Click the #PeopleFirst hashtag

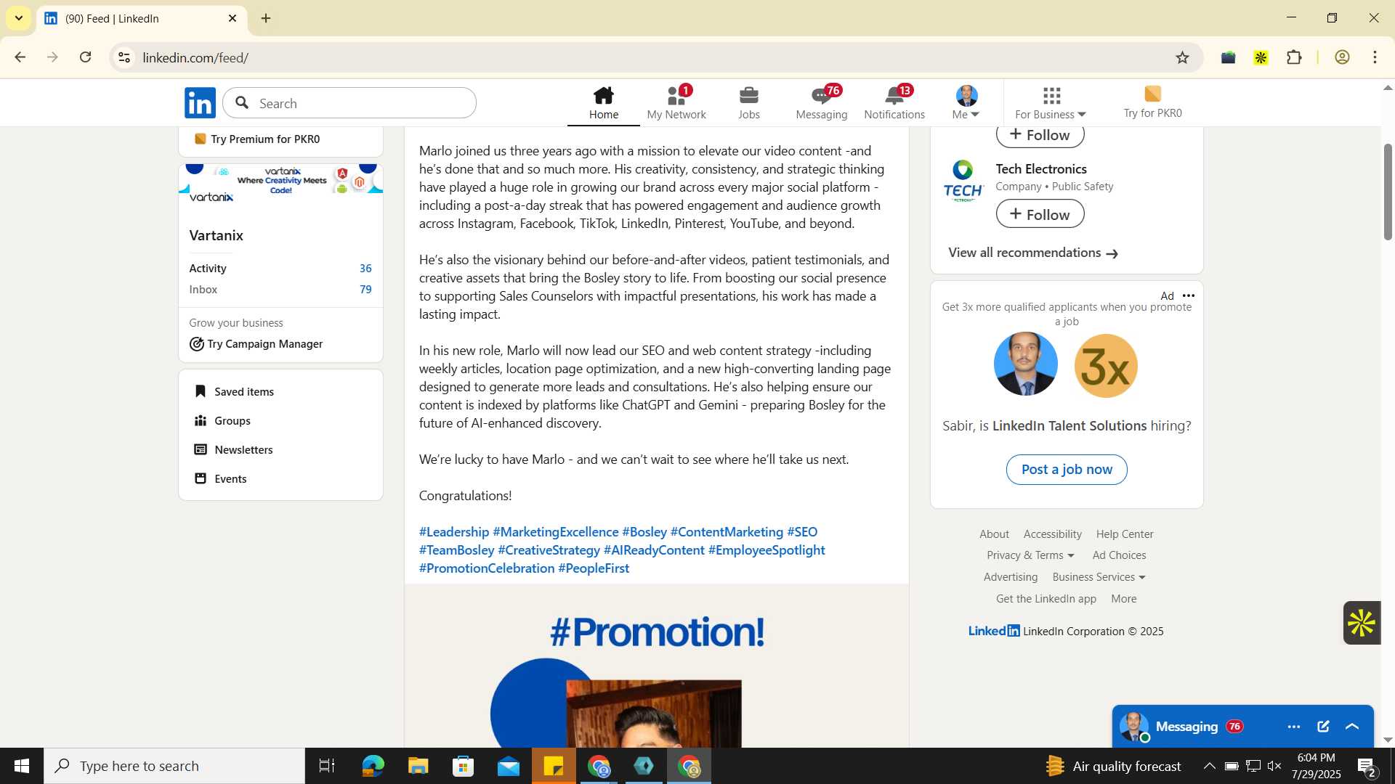[594, 568]
